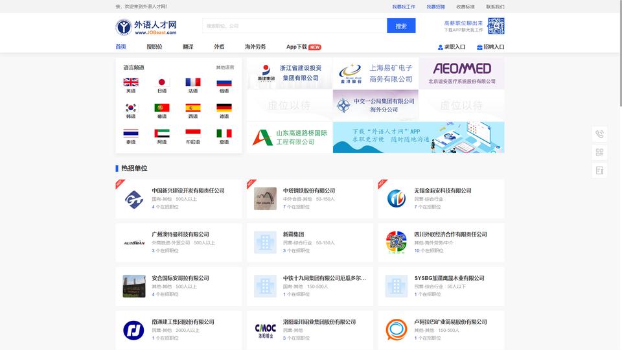Open the 浙江省建设投资集团有限公司 banner
The image size is (622, 350).
click(x=289, y=73)
